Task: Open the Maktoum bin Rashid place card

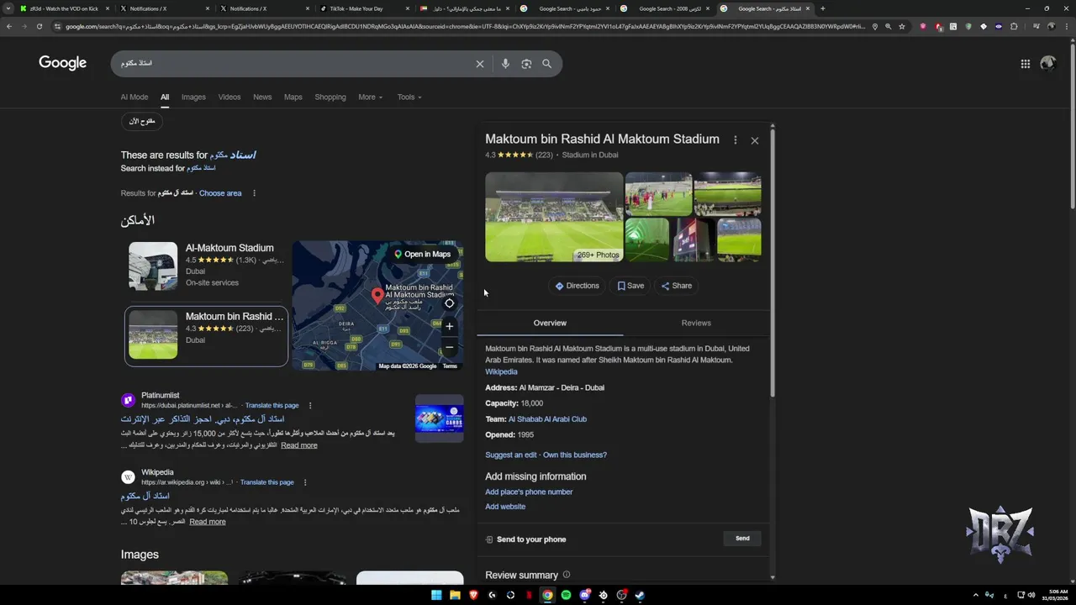Action: pos(206,336)
